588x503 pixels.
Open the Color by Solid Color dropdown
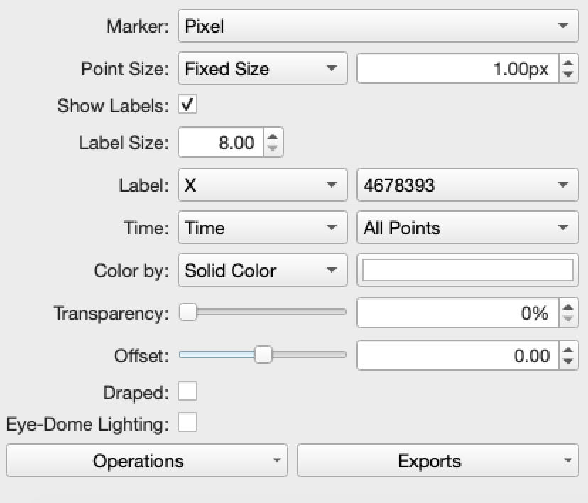point(262,271)
